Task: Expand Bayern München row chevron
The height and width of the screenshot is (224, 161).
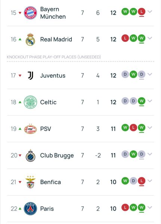Action: tap(150, 12)
